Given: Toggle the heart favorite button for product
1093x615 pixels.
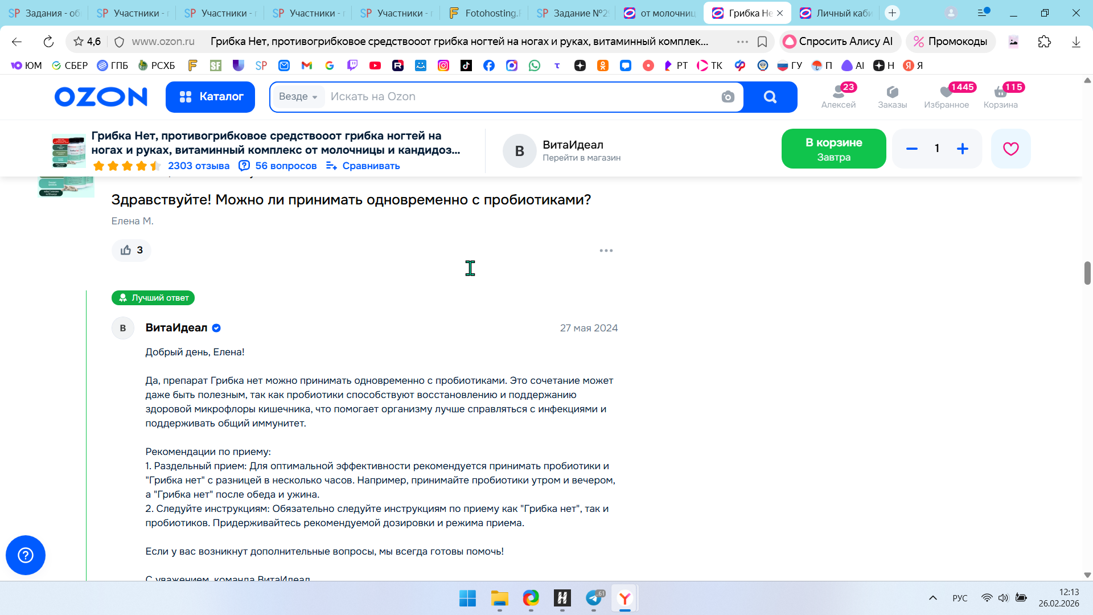Looking at the screenshot, I should (1010, 149).
